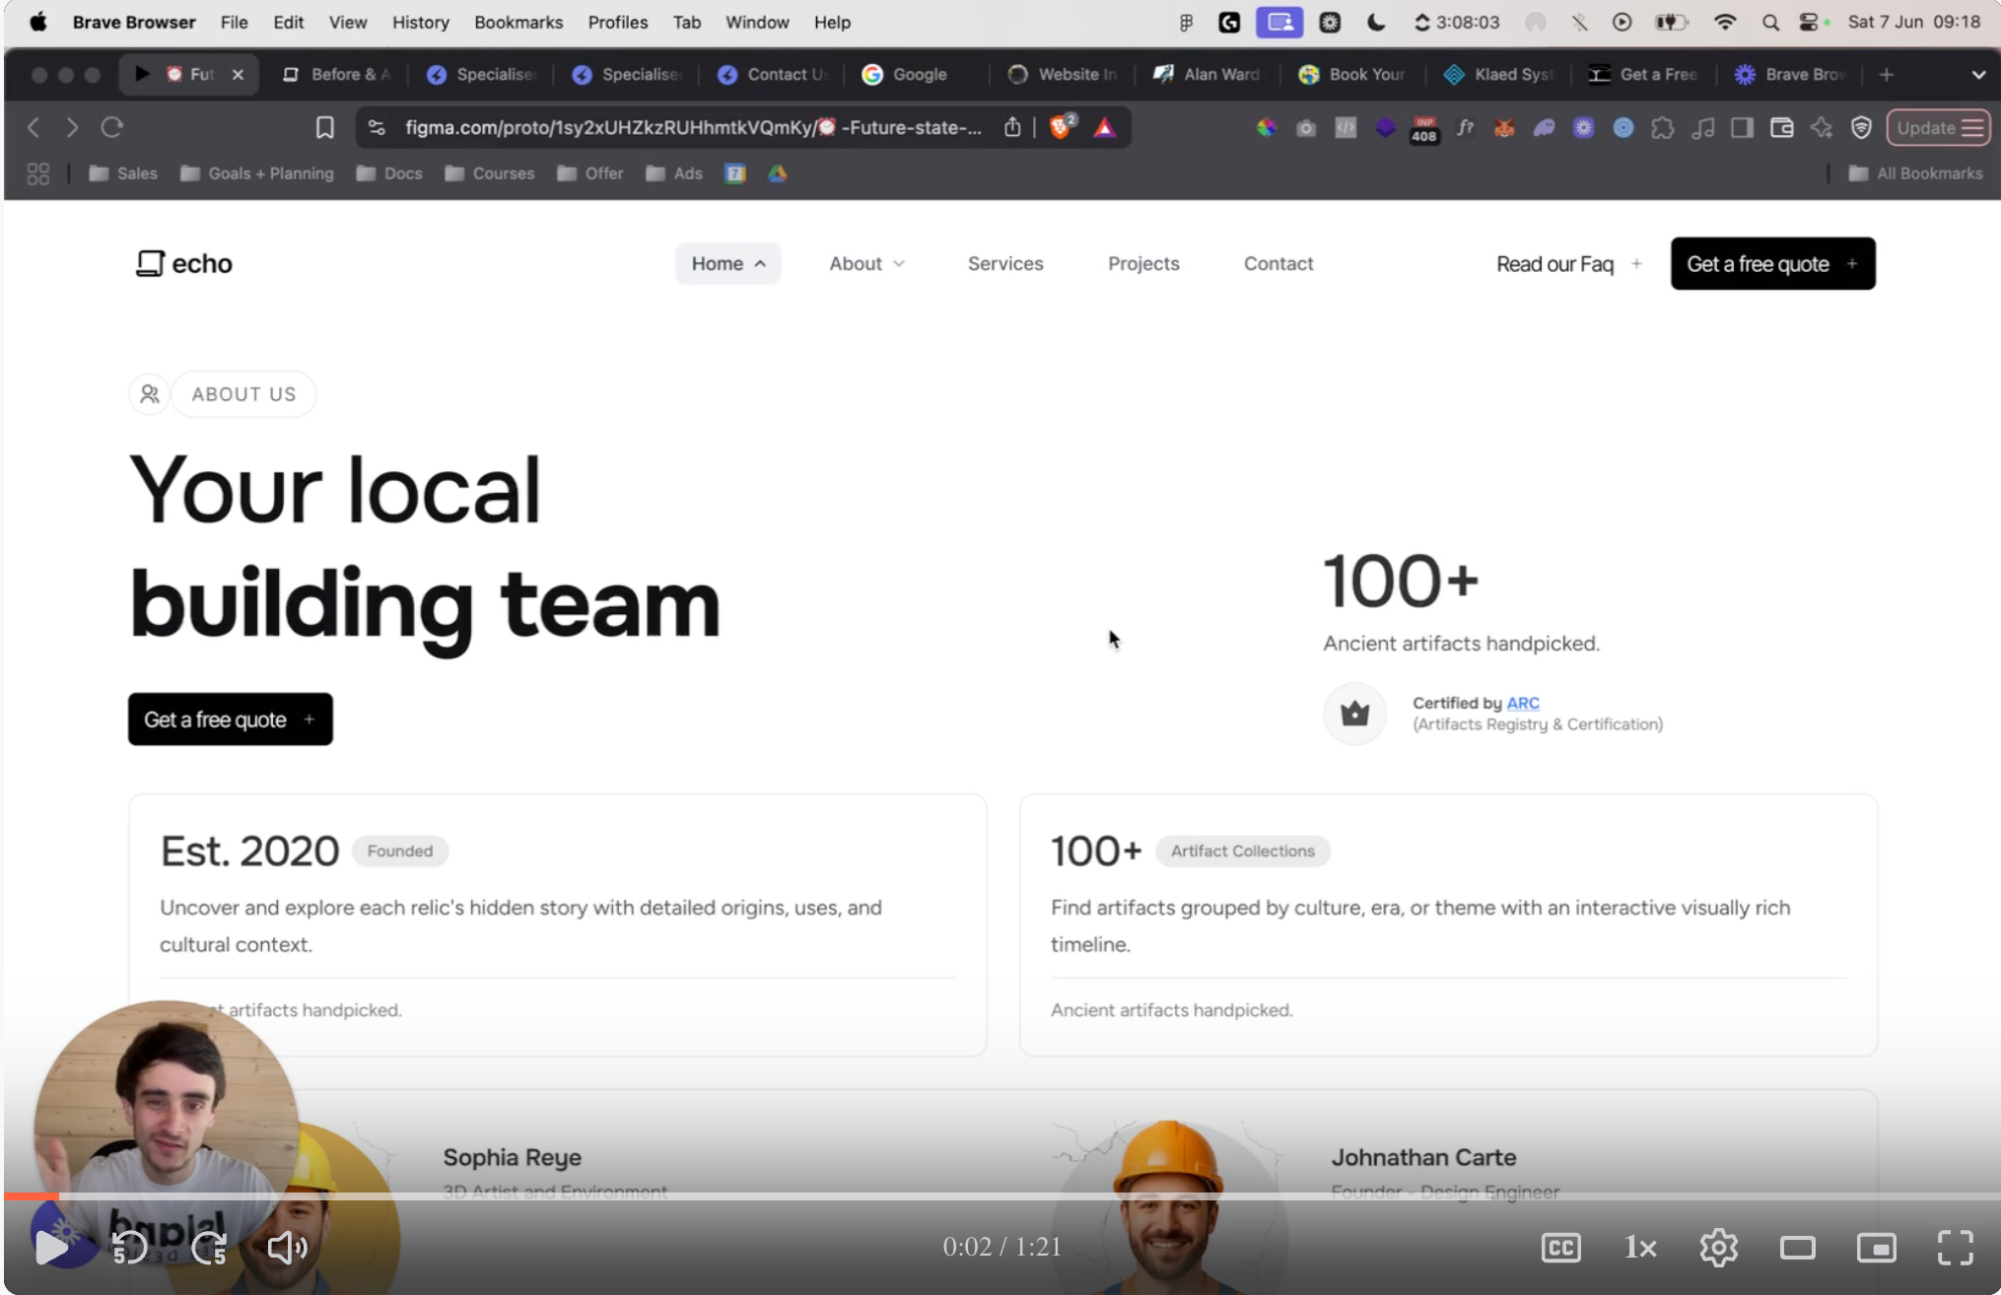Switch to the Before & A tab
This screenshot has width=2001, height=1295.
coord(337,74)
